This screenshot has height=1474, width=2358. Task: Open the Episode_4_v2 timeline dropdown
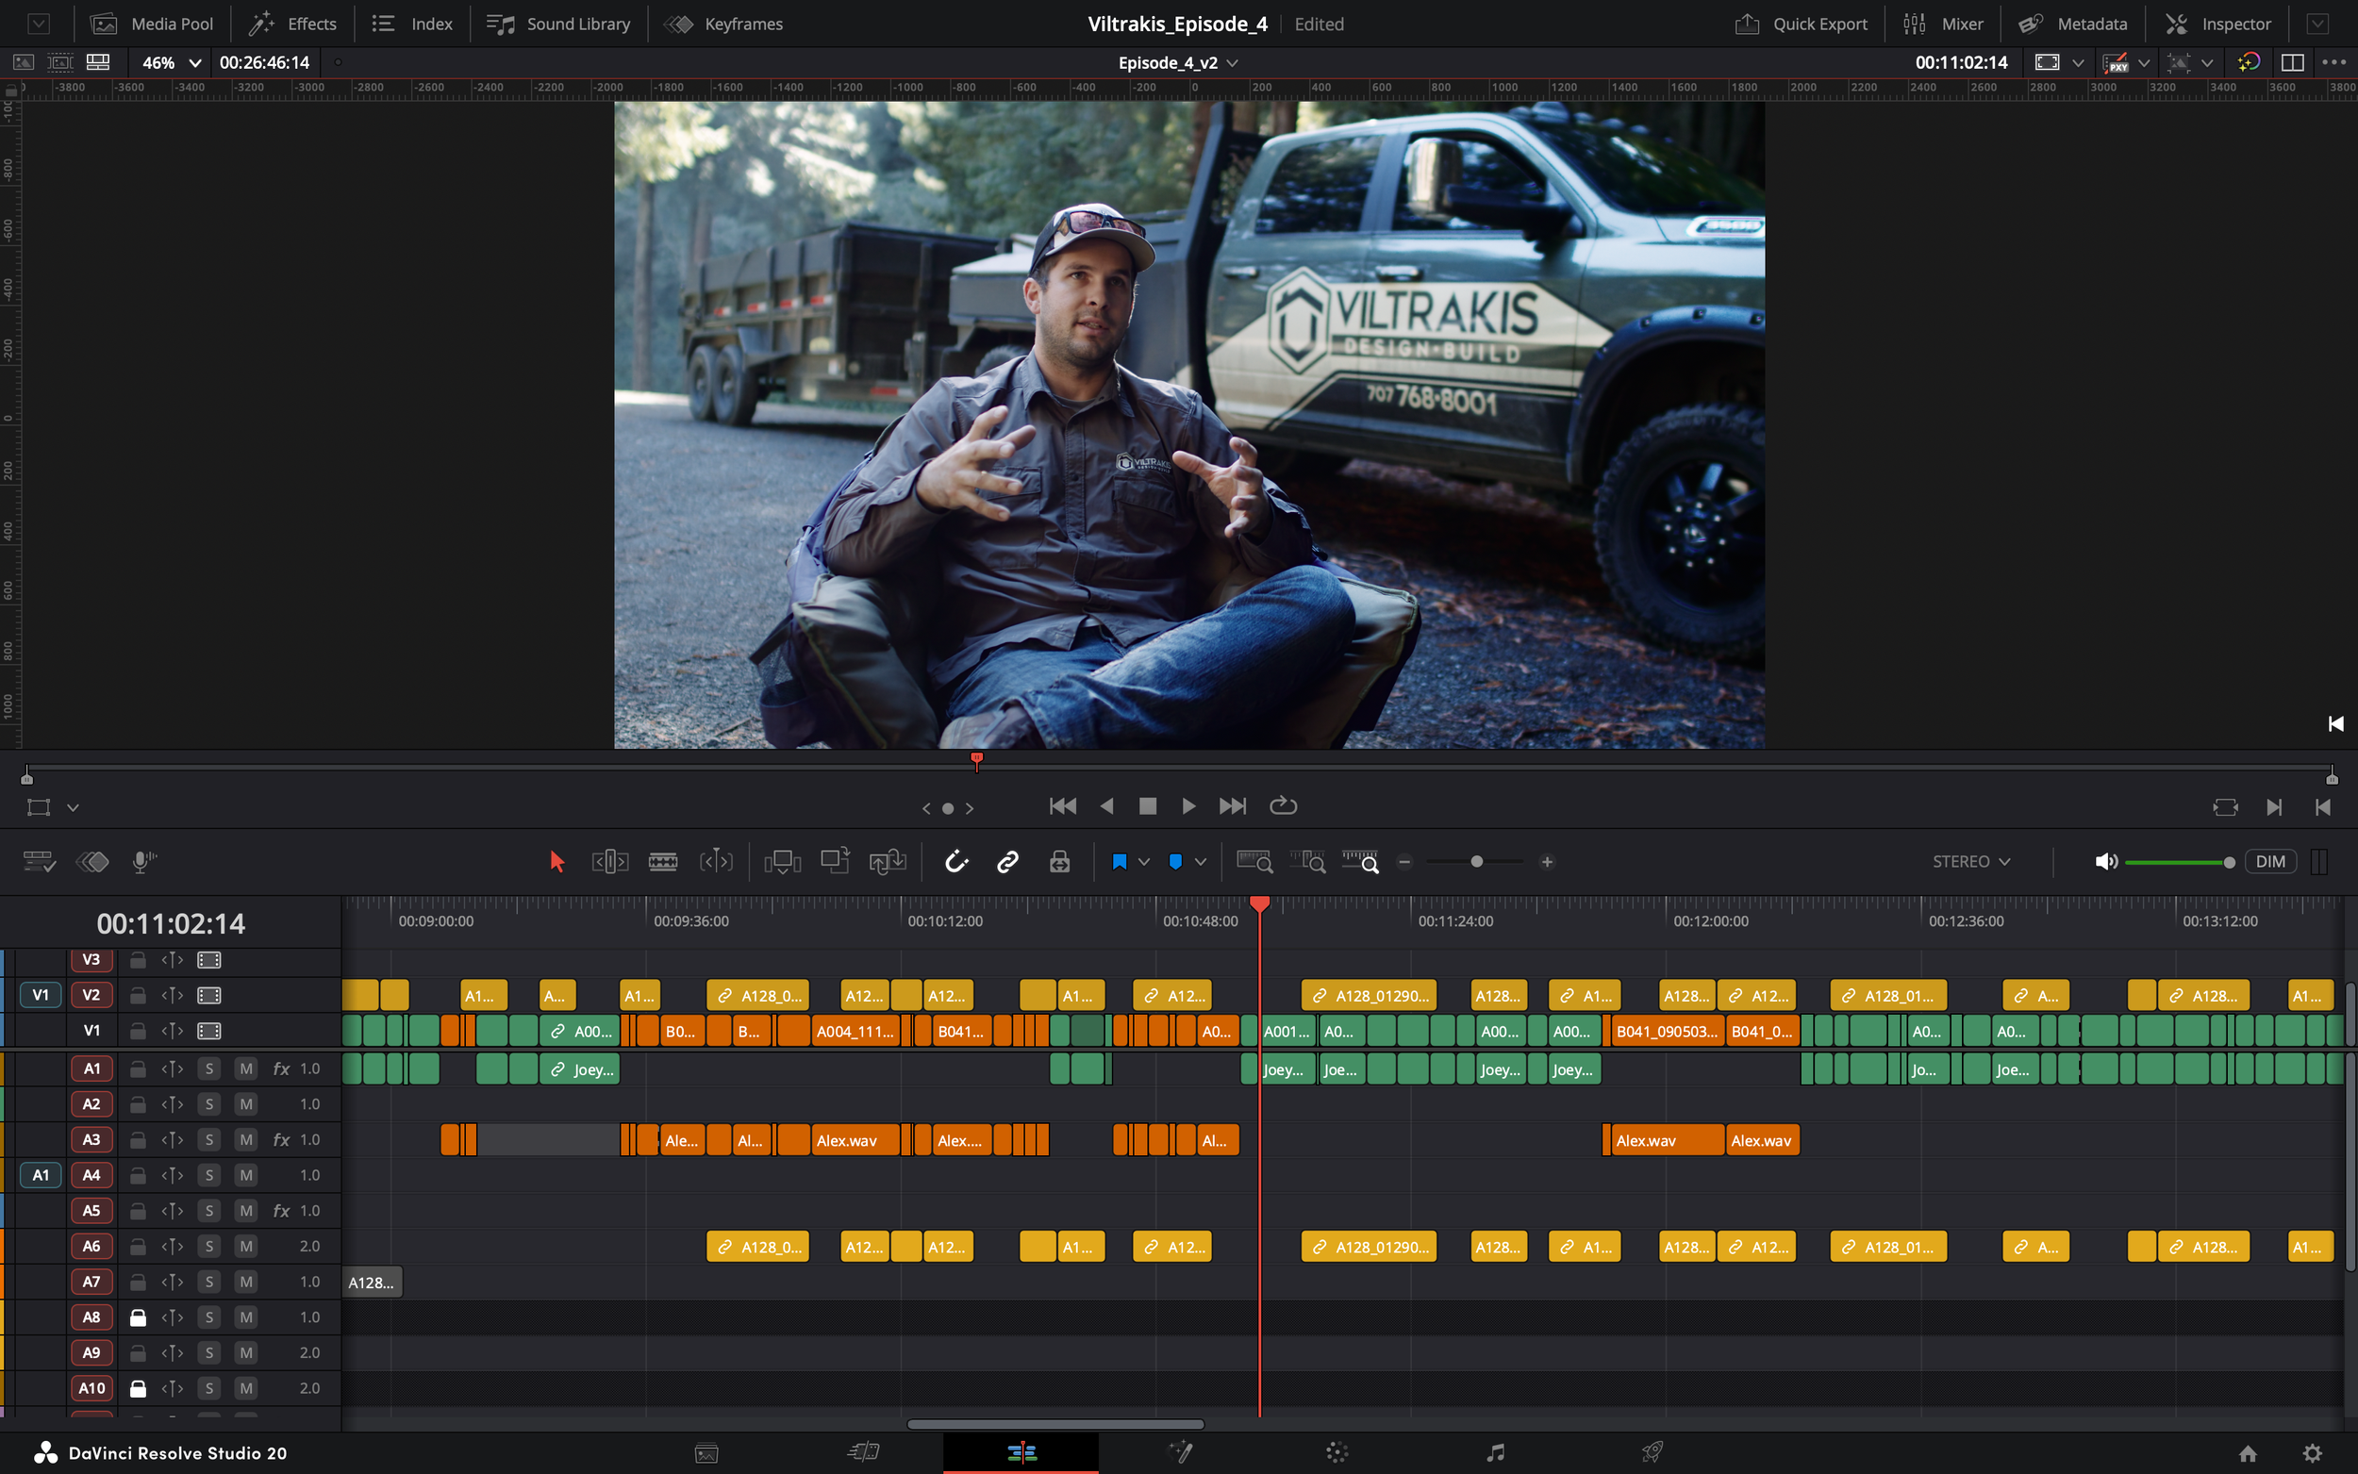pyautogui.click(x=1232, y=61)
